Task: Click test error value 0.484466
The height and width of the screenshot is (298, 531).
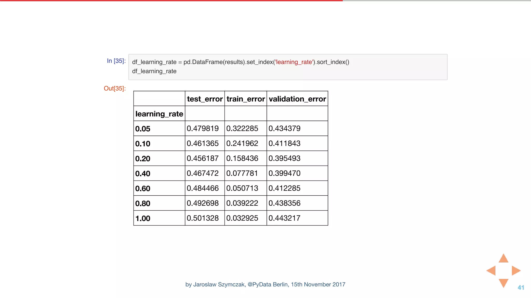Action: coord(203,188)
